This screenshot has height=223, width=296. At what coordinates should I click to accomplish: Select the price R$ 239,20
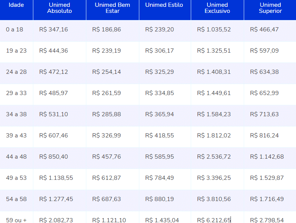click(159, 30)
